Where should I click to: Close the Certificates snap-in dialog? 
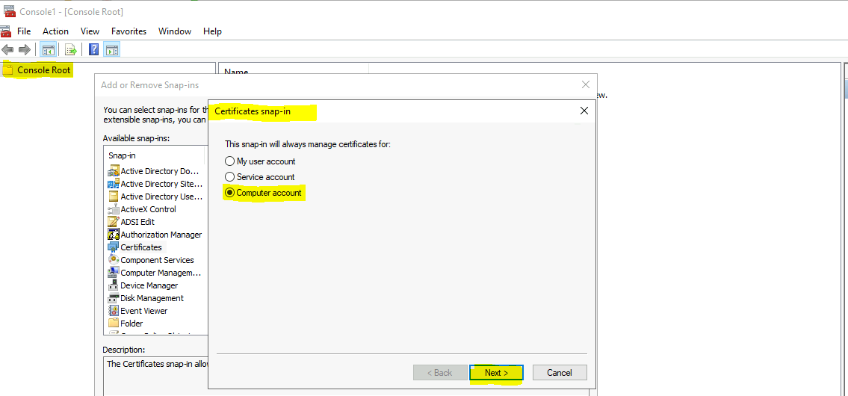584,111
